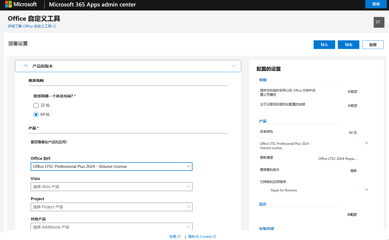Screen dimensions: 389x240
Task: Click external link icon next to 隐私与 Cookie
Action: 215,237
